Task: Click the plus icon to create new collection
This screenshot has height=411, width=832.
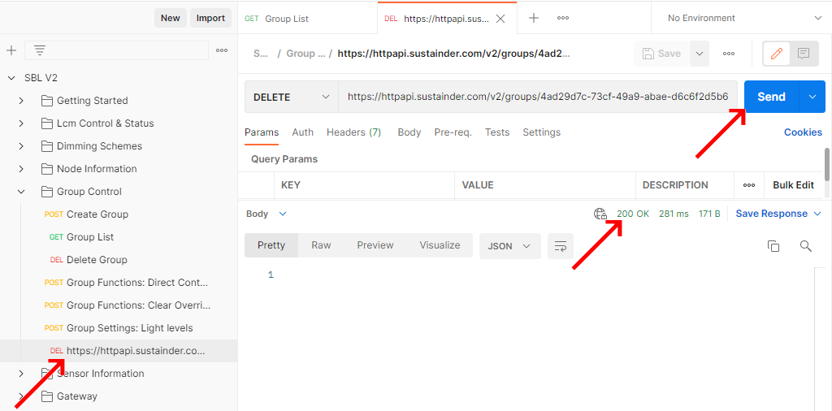Action: click(11, 50)
